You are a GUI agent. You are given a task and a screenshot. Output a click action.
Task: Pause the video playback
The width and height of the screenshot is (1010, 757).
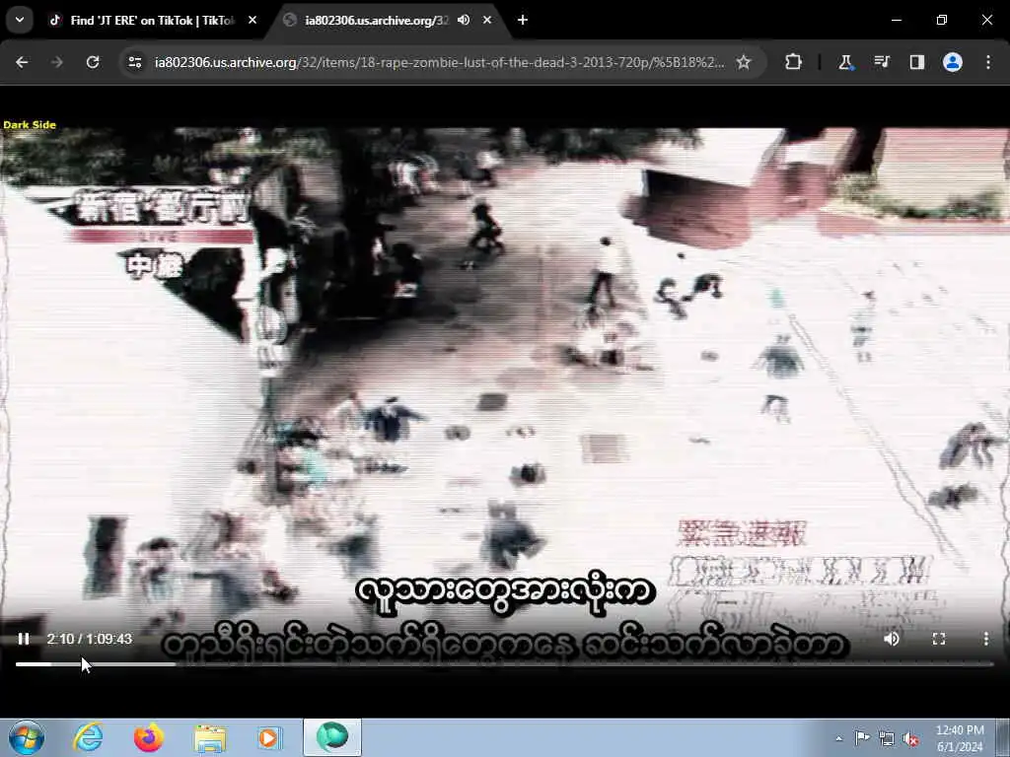coord(24,639)
